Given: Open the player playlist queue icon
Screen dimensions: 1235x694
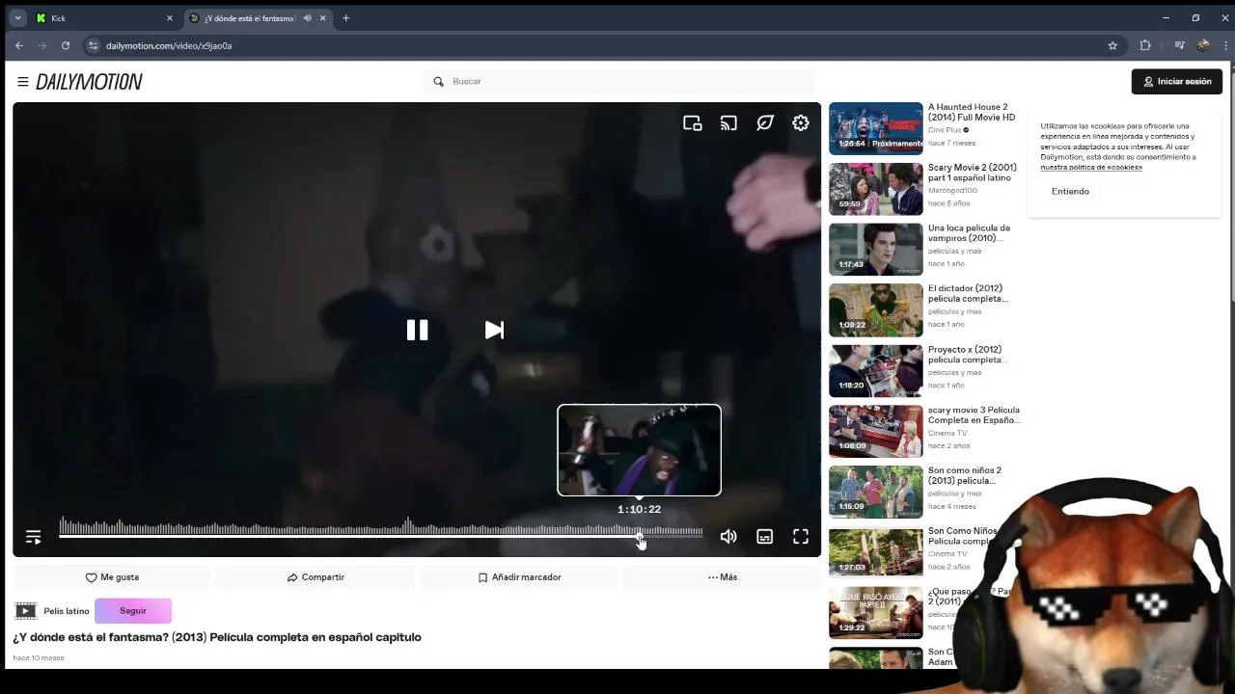Looking at the screenshot, I should point(33,537).
